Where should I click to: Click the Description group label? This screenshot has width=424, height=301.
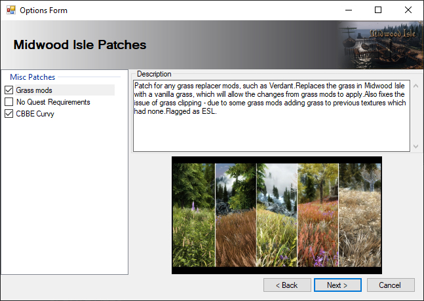pyautogui.click(x=154, y=74)
